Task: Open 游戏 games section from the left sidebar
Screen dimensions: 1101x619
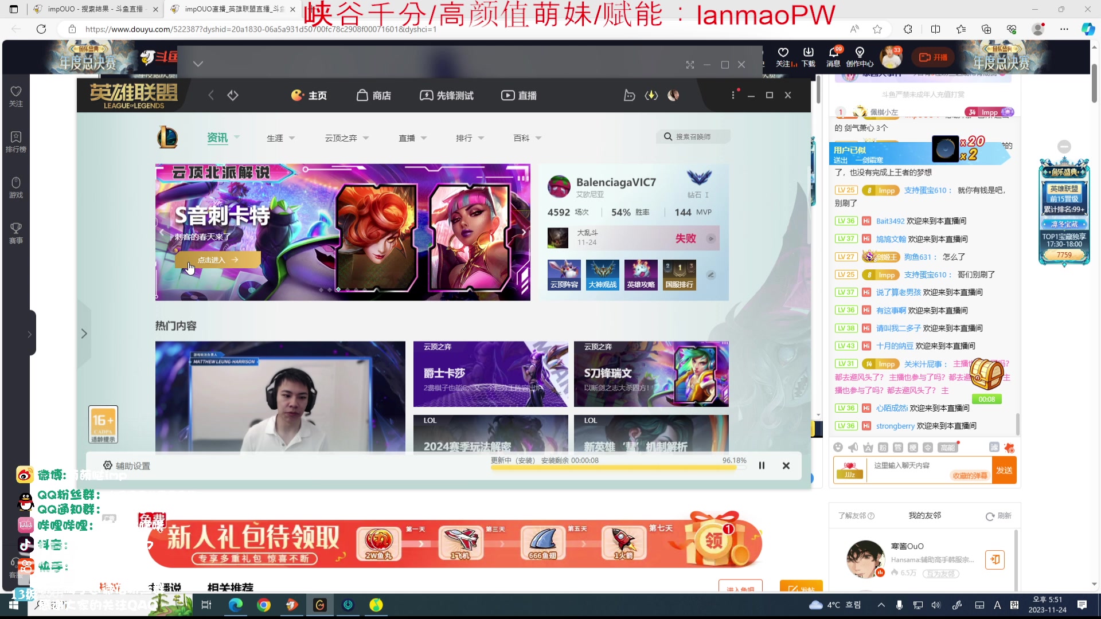Action: 15,185
